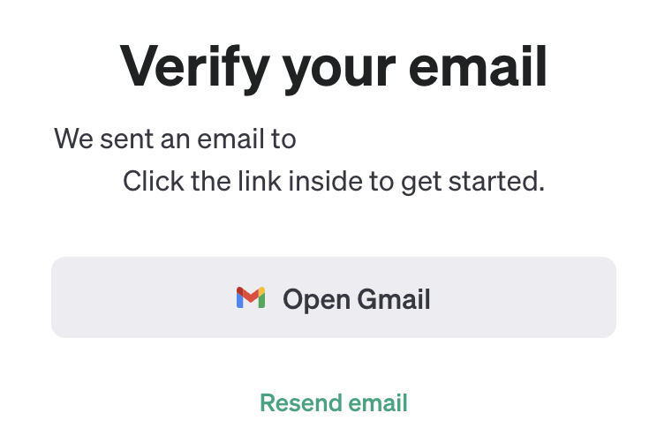657x443 pixels.
Task: Click the "Click the link inside" instruction text
Action: point(334,181)
